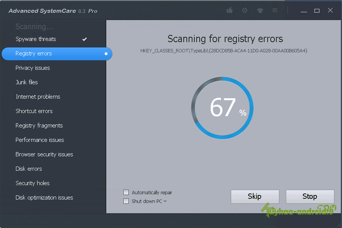Click the Spyware threats checkmark
342x228 pixels.
[x=85, y=39]
